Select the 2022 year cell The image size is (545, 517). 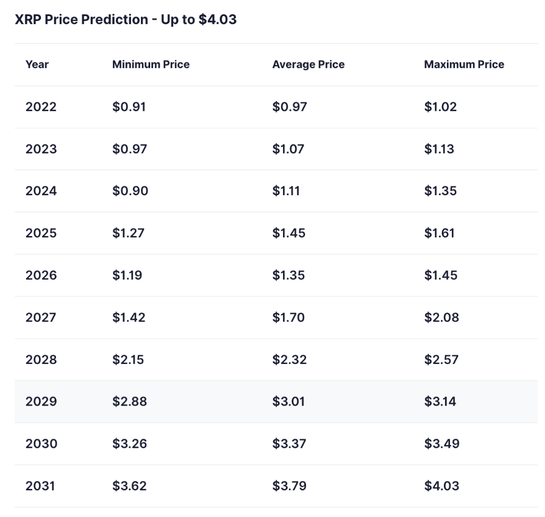tap(41, 107)
